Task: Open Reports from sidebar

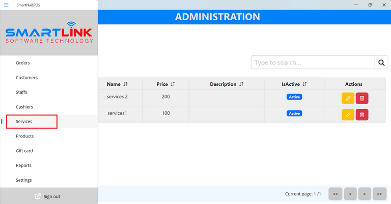Action: pos(23,165)
